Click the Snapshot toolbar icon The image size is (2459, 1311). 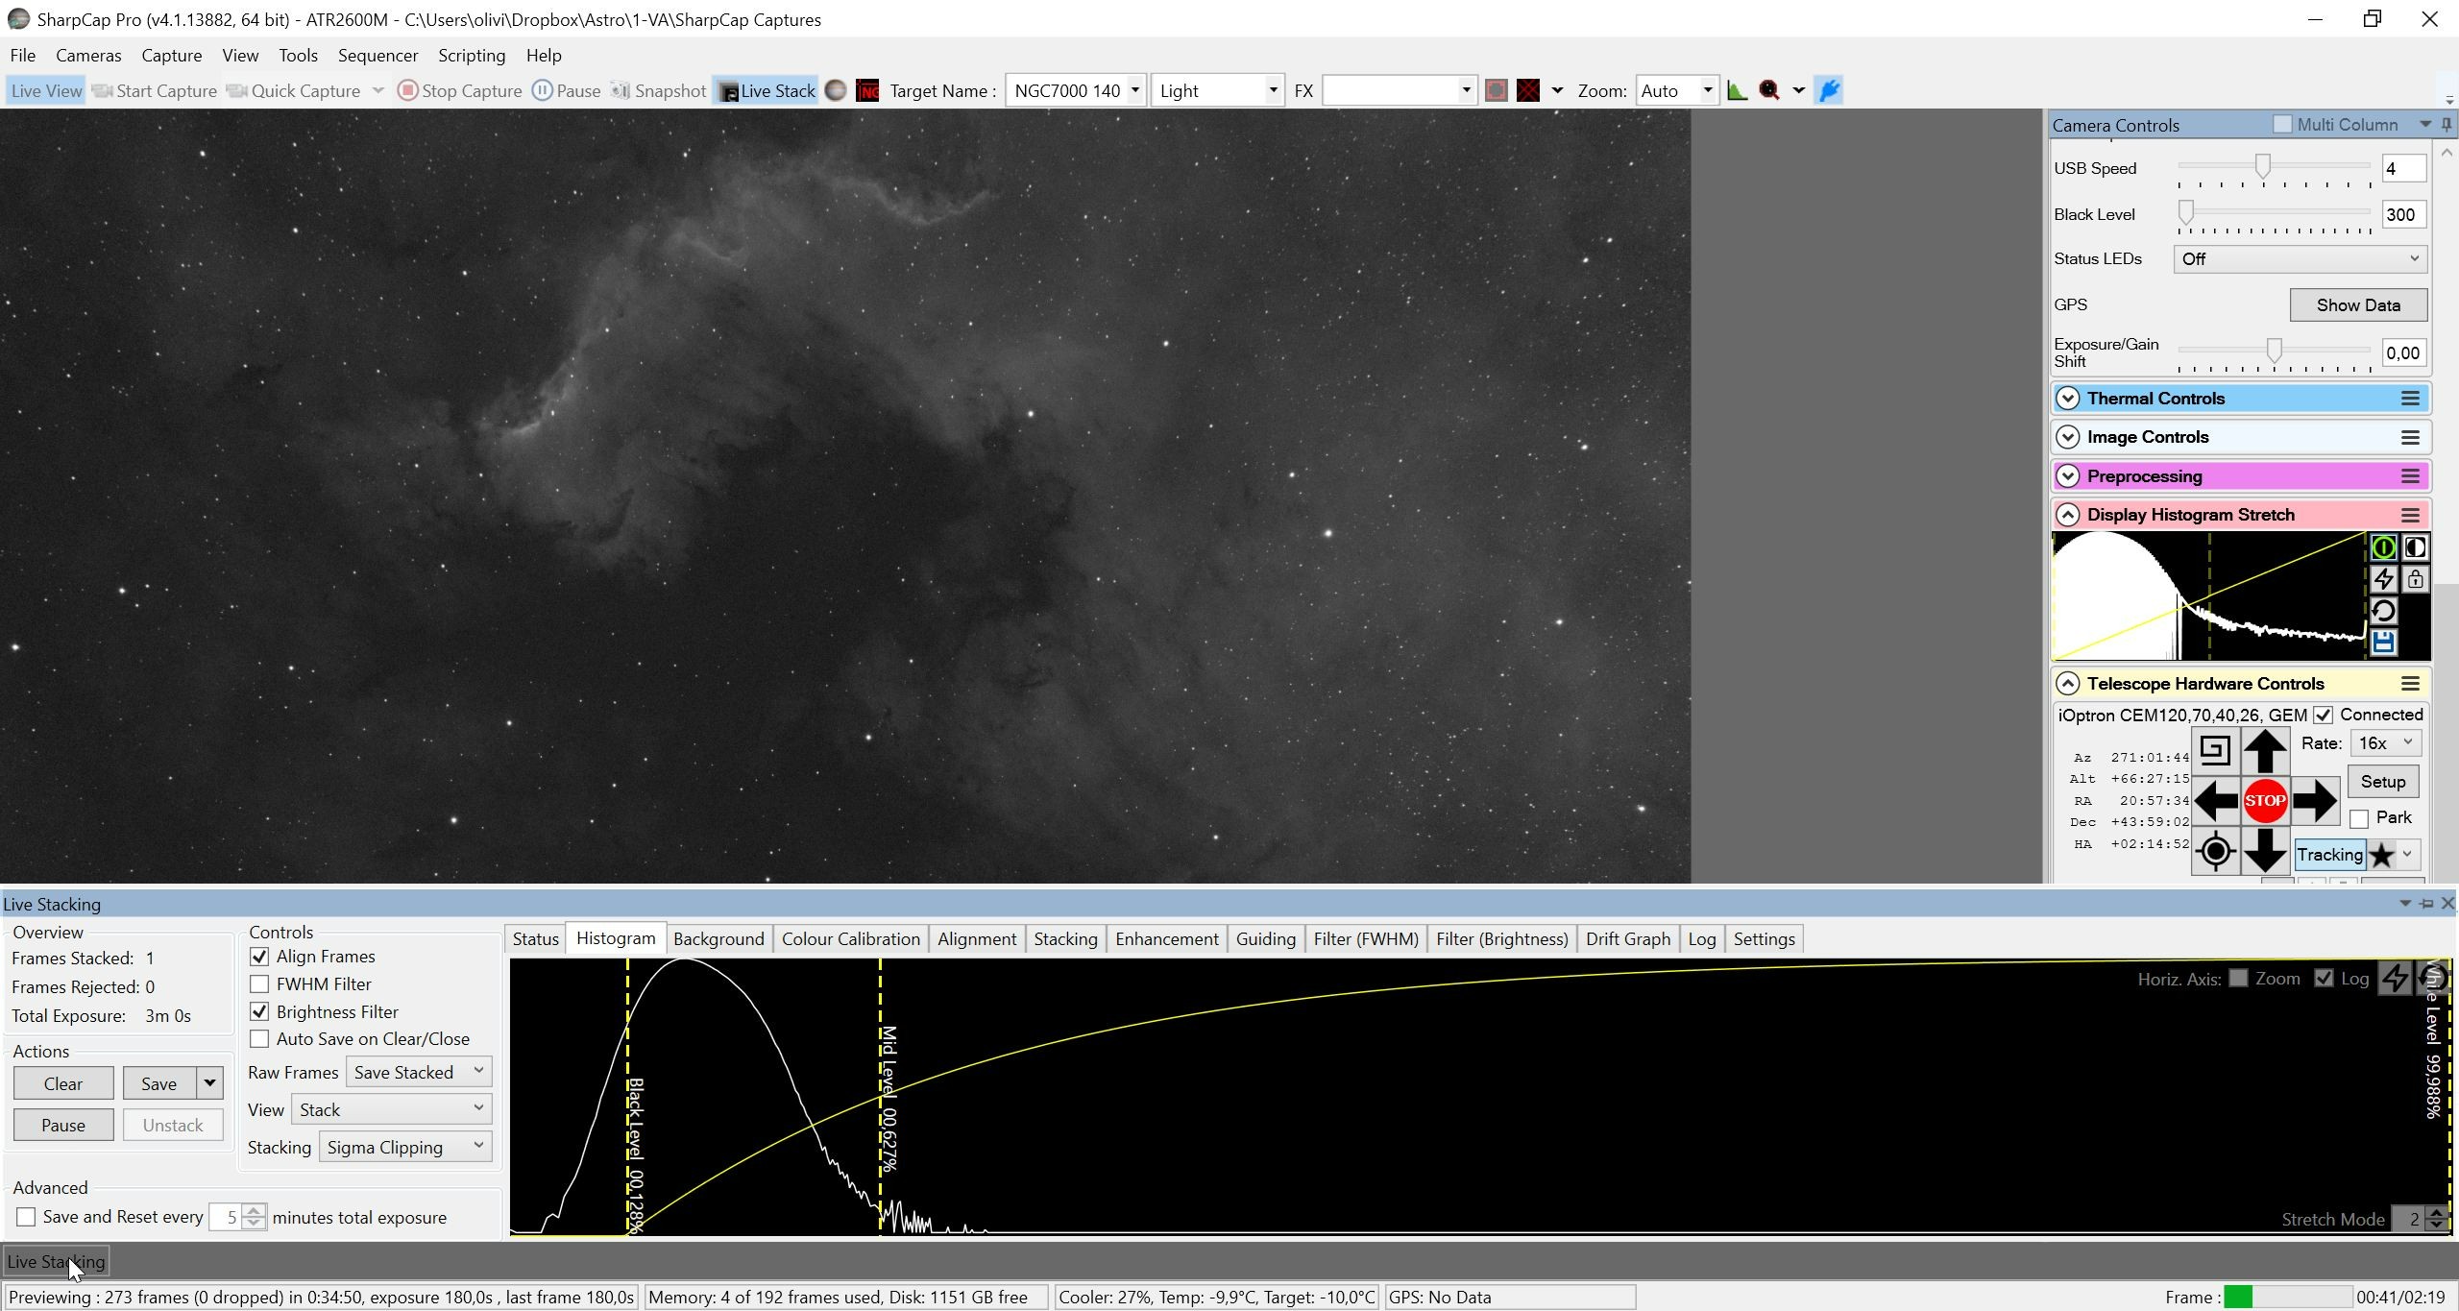pos(659,90)
